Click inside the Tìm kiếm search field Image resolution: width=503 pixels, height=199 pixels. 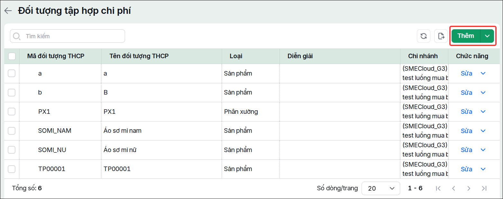[67, 36]
